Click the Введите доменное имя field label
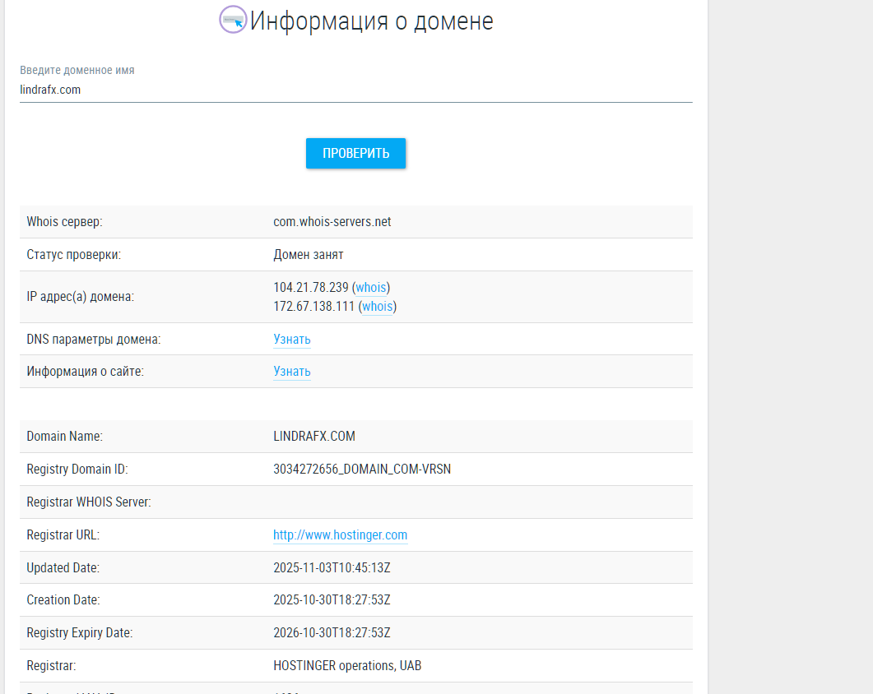Screen dimensions: 873x694 click(x=77, y=71)
